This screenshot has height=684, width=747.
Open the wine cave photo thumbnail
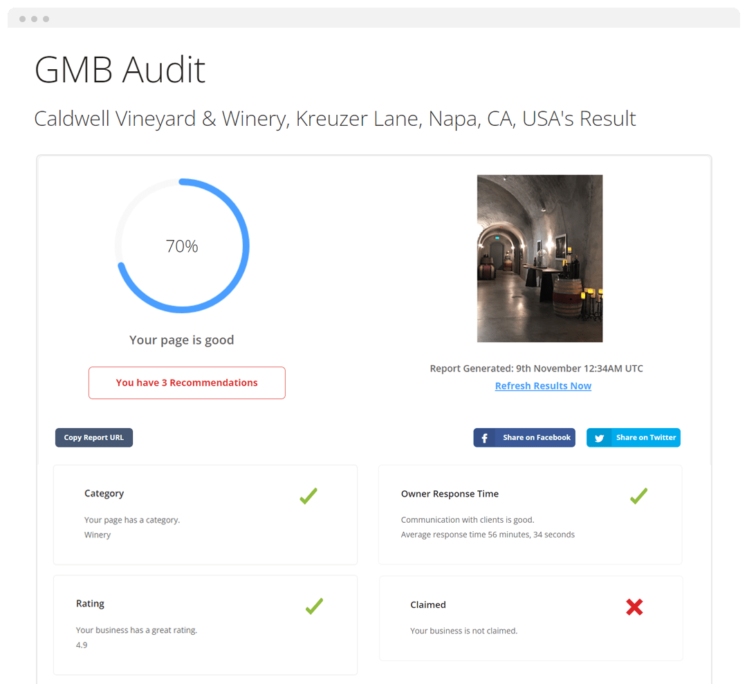(539, 259)
